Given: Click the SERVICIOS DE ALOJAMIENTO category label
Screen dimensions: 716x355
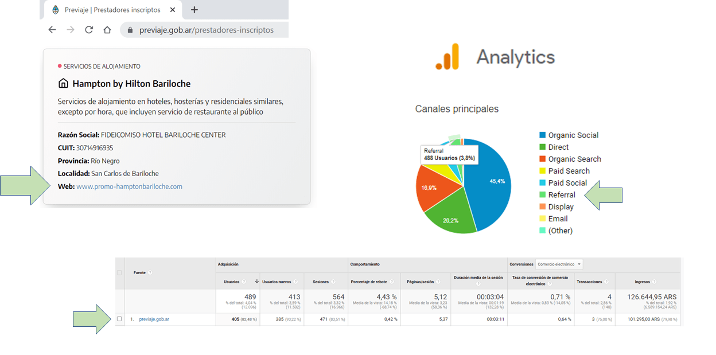Looking at the screenshot, I should (102, 67).
